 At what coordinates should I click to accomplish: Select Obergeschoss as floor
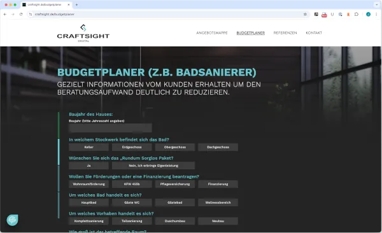click(x=175, y=147)
